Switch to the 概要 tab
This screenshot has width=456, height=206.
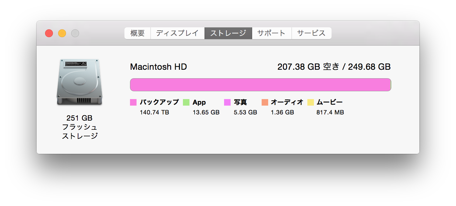point(137,33)
